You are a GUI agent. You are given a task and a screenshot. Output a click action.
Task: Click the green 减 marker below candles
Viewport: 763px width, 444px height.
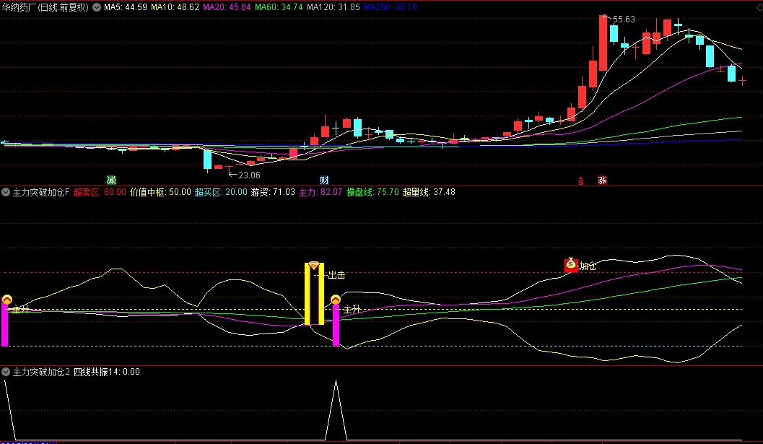(111, 180)
